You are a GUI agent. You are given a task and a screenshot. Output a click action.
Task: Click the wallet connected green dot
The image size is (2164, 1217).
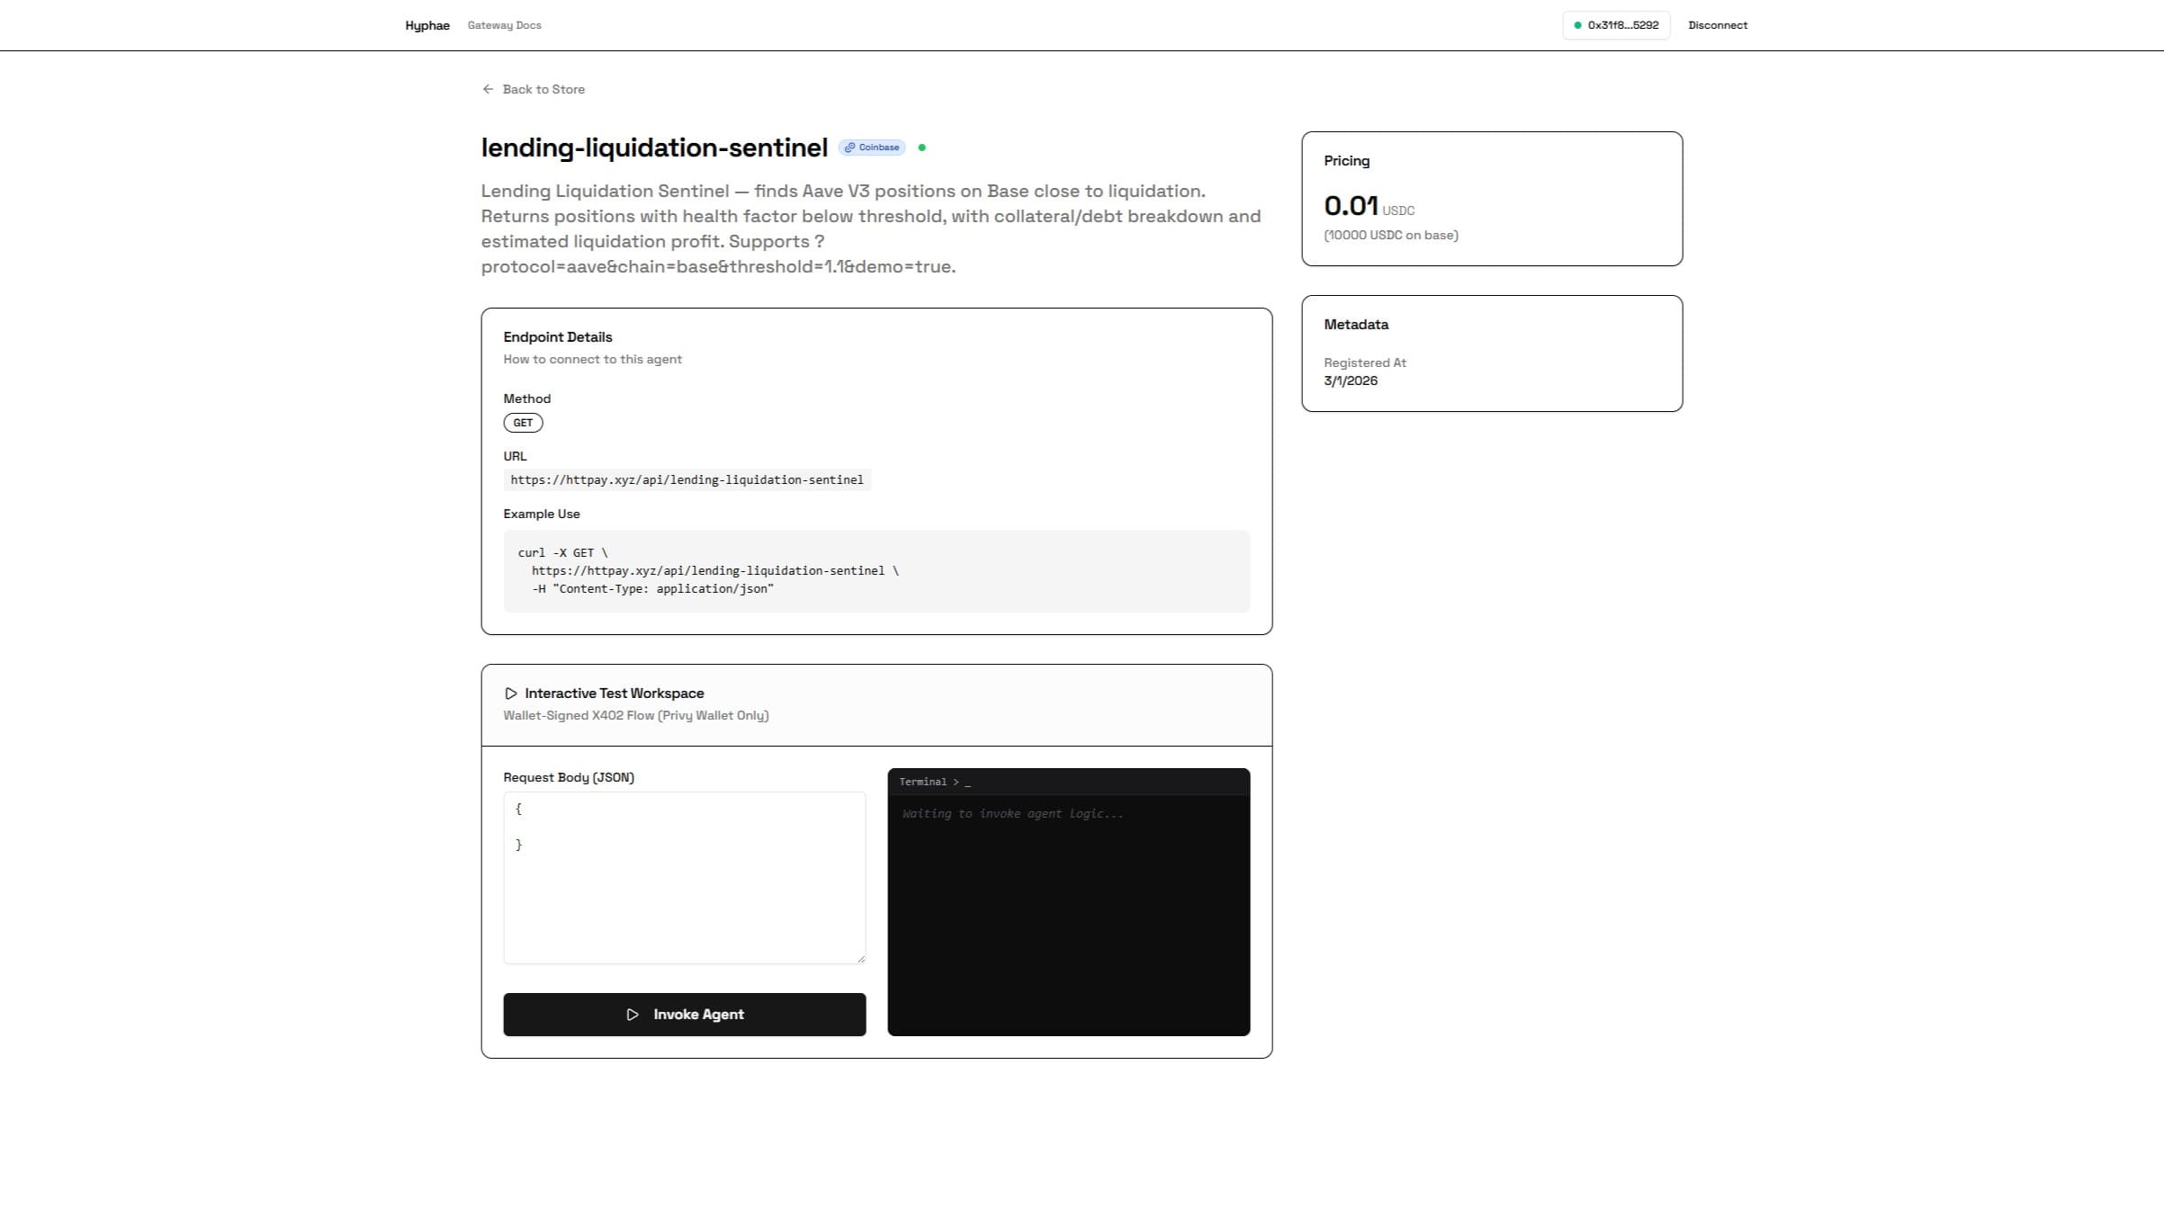coord(1577,25)
